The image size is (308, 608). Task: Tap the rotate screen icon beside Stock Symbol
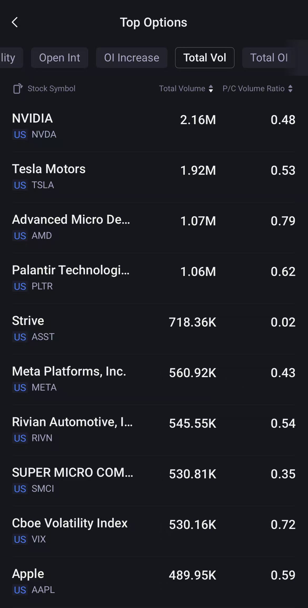pyautogui.click(x=18, y=89)
